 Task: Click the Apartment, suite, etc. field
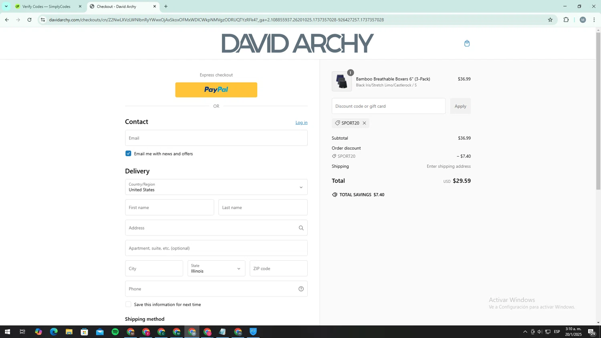[x=216, y=248]
